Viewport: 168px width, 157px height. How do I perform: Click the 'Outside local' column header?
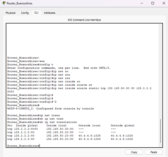[90, 125]
